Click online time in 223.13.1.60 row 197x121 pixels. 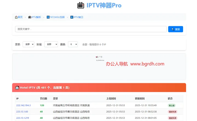click(x=115, y=112)
